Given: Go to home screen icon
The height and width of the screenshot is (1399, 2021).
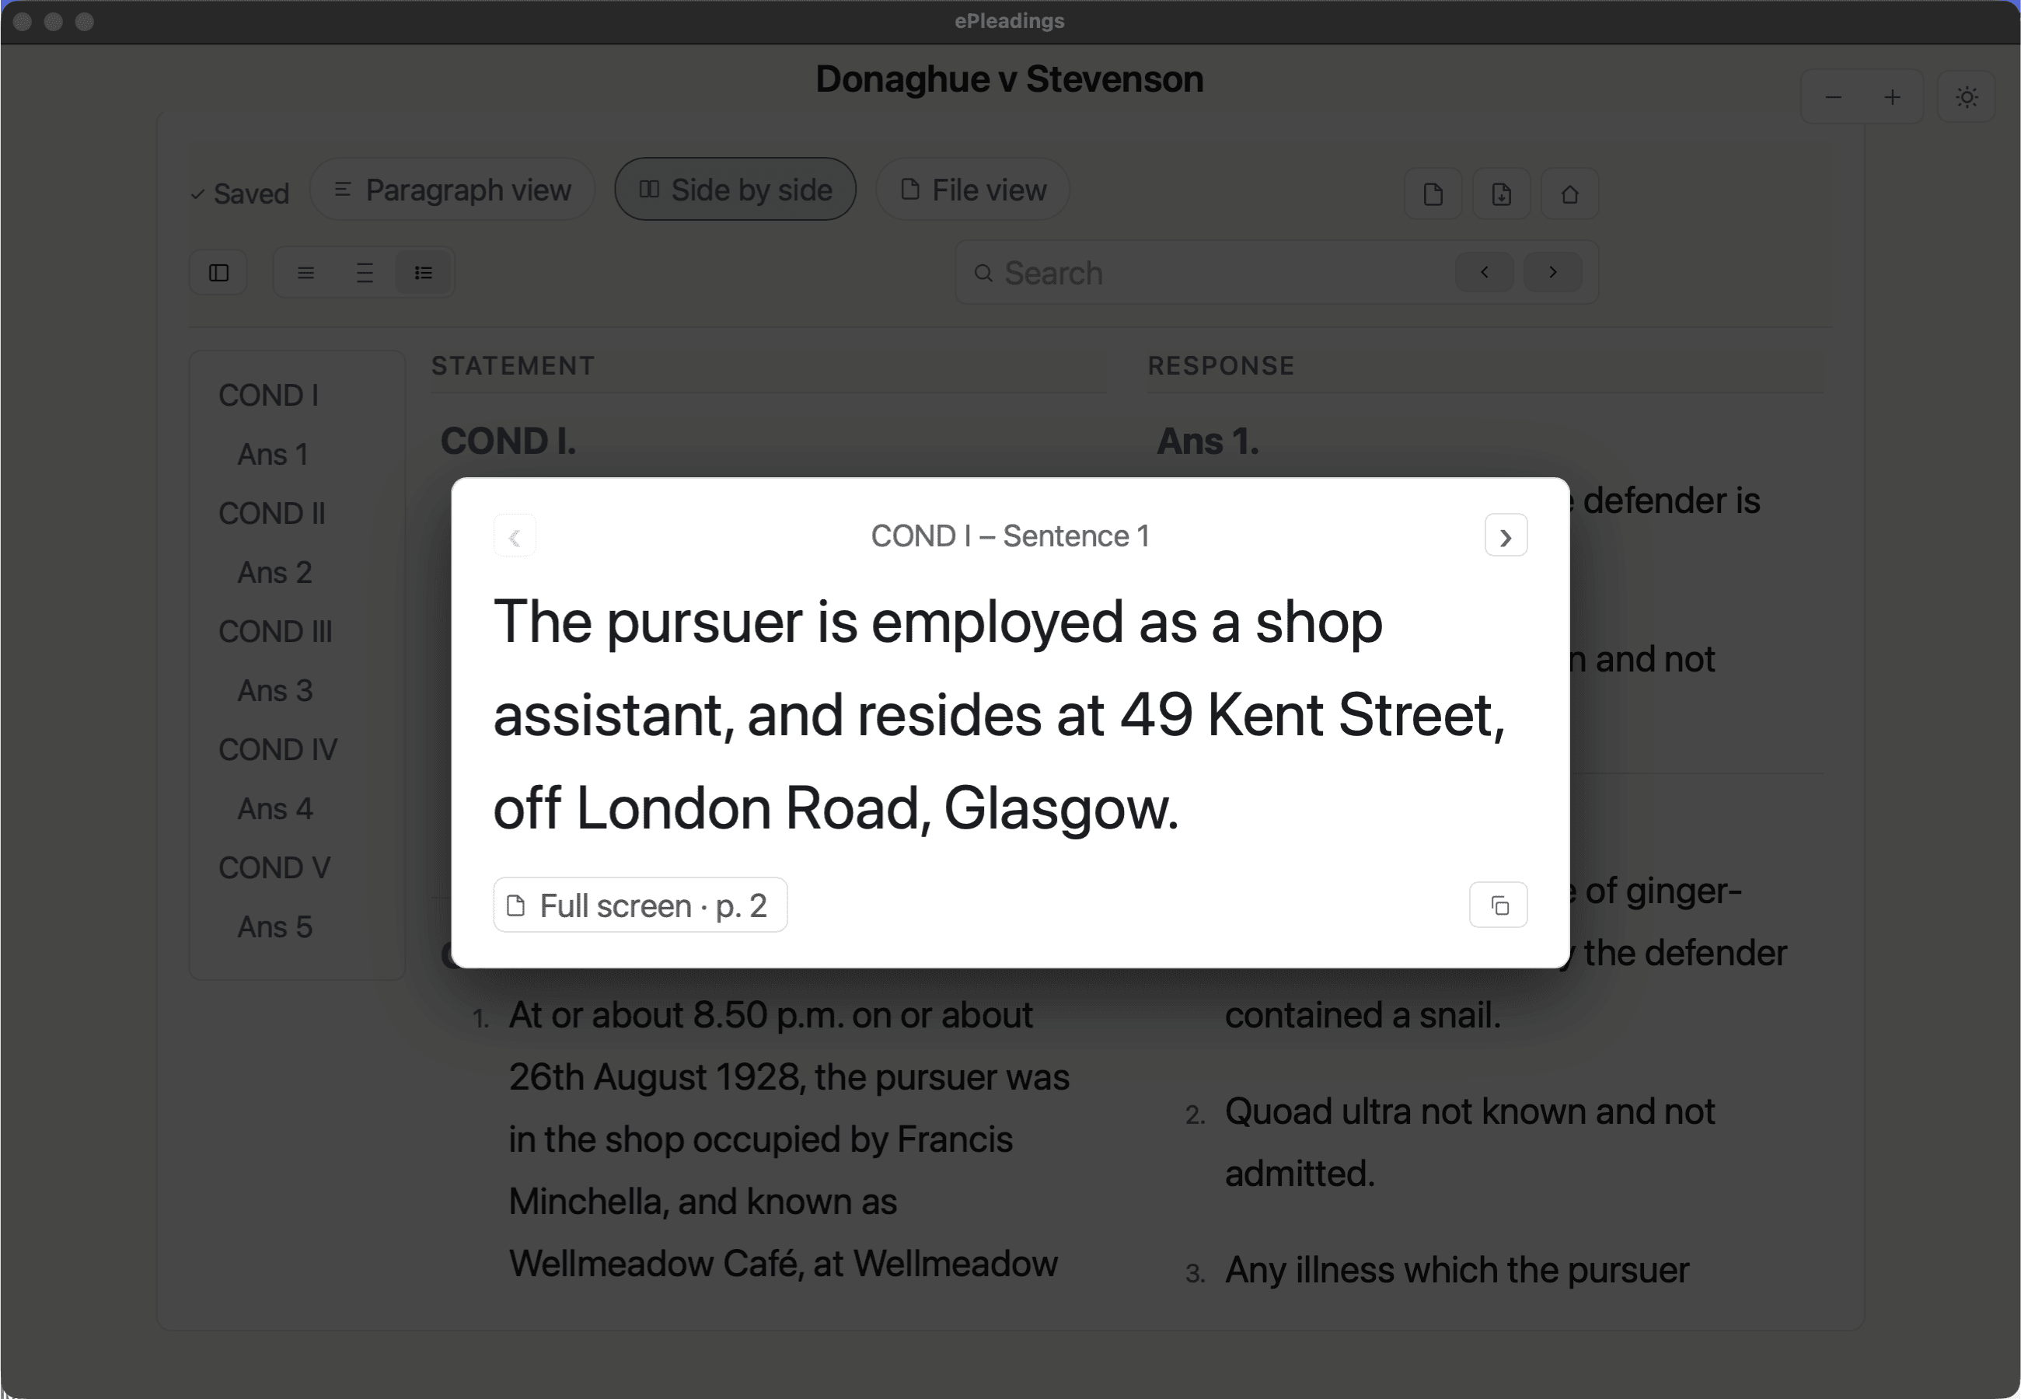Looking at the screenshot, I should coord(1569,194).
